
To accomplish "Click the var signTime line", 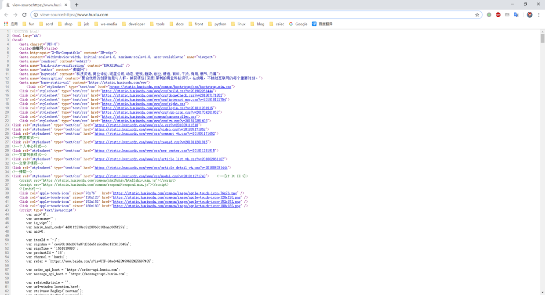I will [x=52, y=248].
